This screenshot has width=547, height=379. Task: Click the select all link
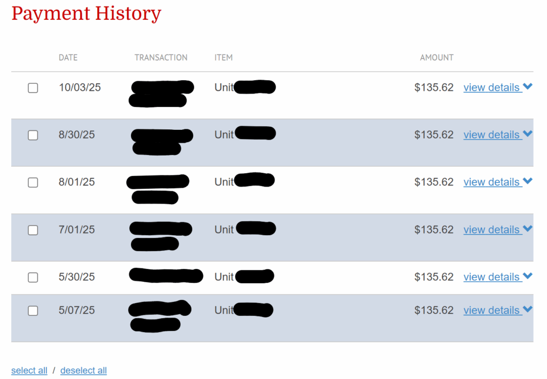tap(29, 370)
